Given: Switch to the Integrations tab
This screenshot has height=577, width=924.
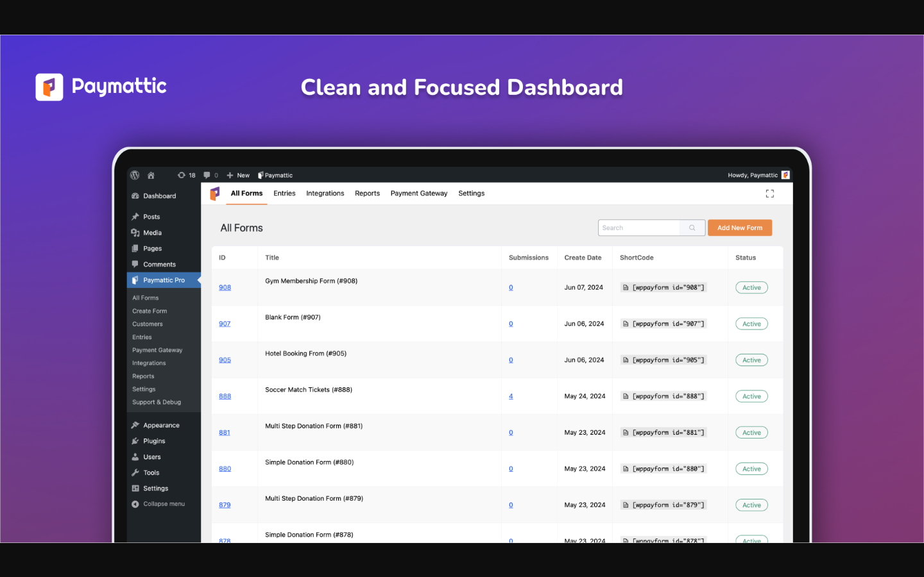Looking at the screenshot, I should coord(325,194).
